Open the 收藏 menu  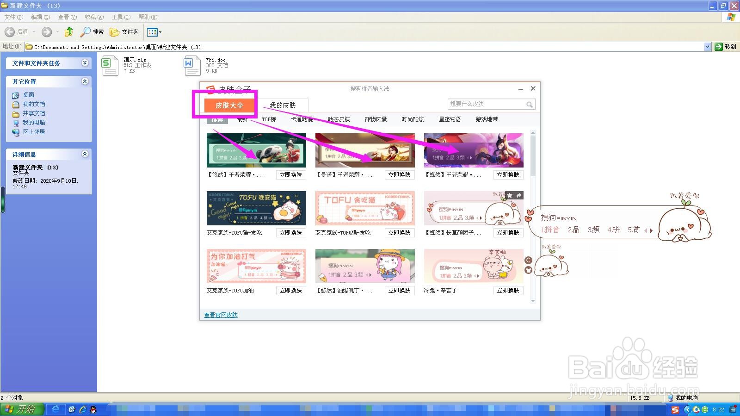94,17
